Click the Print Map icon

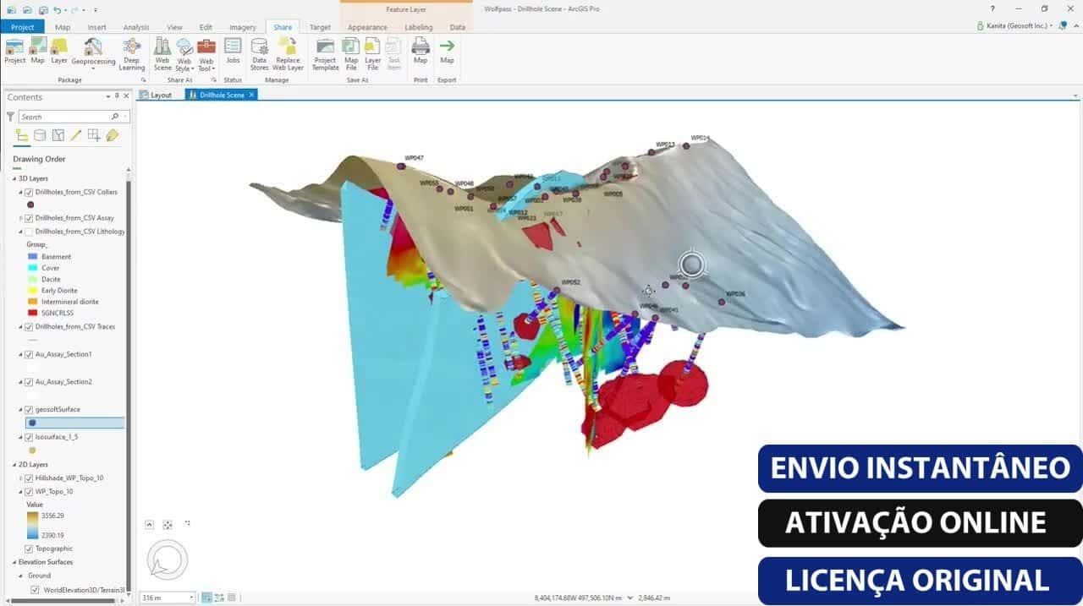[x=421, y=51]
